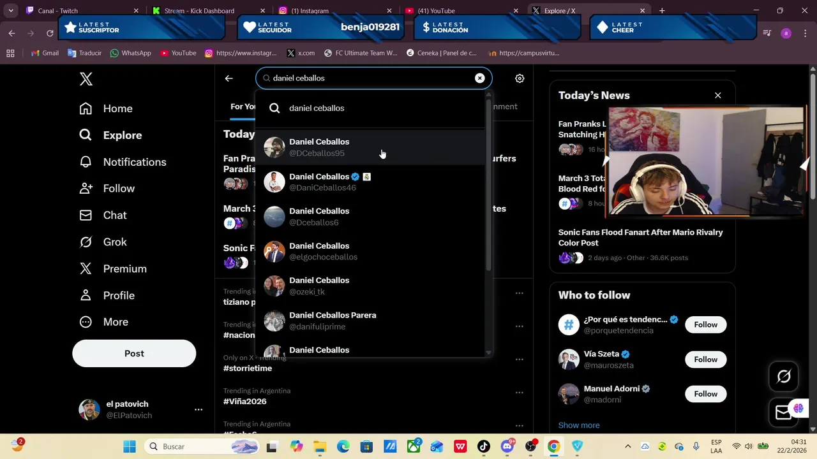This screenshot has height=459, width=817.
Task: Click the el patovich profile avatar
Action: [x=89, y=410]
